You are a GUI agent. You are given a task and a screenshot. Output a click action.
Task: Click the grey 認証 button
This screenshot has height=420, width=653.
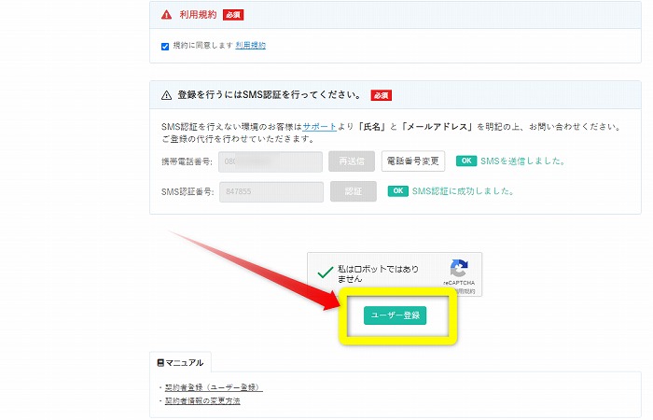pyautogui.click(x=352, y=191)
